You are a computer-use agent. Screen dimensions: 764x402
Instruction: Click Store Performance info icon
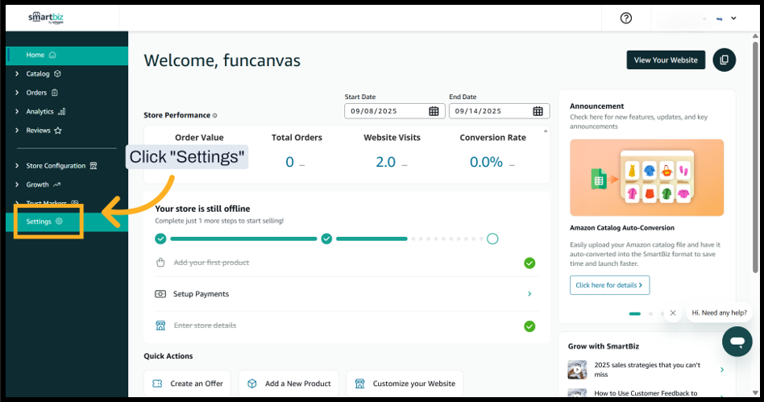coord(214,116)
